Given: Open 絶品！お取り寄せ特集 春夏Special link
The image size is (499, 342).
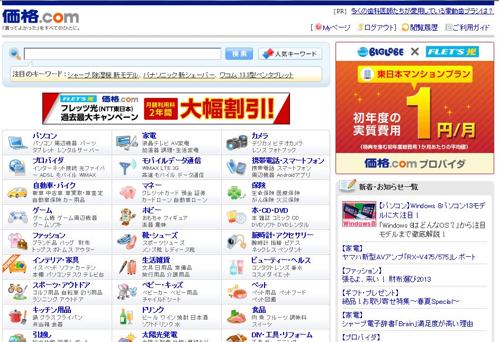Looking at the screenshot, I should coord(401,301).
